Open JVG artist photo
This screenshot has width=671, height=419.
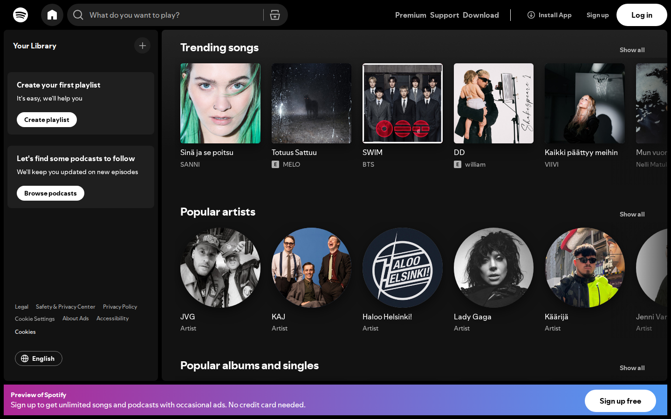point(220,268)
